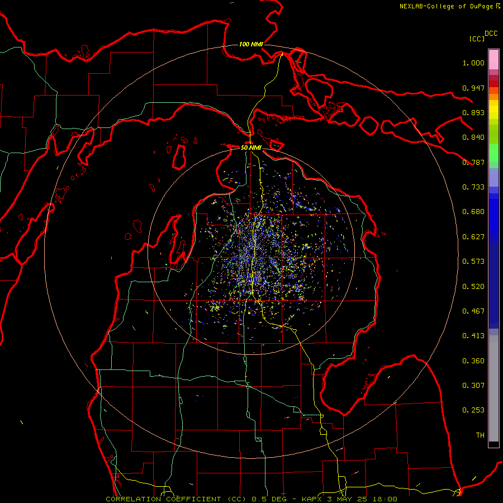Click the DCC product label

(491, 34)
